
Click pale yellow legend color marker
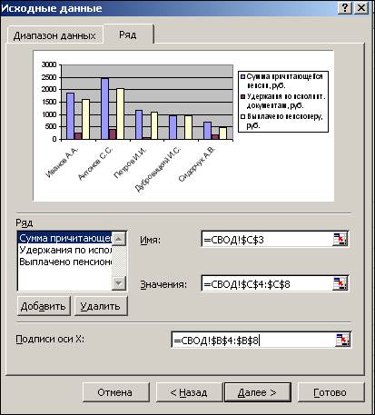(242, 116)
